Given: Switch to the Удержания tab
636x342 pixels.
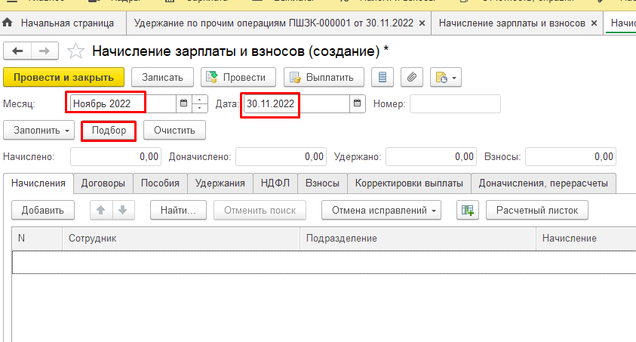Looking at the screenshot, I should pos(220,183).
